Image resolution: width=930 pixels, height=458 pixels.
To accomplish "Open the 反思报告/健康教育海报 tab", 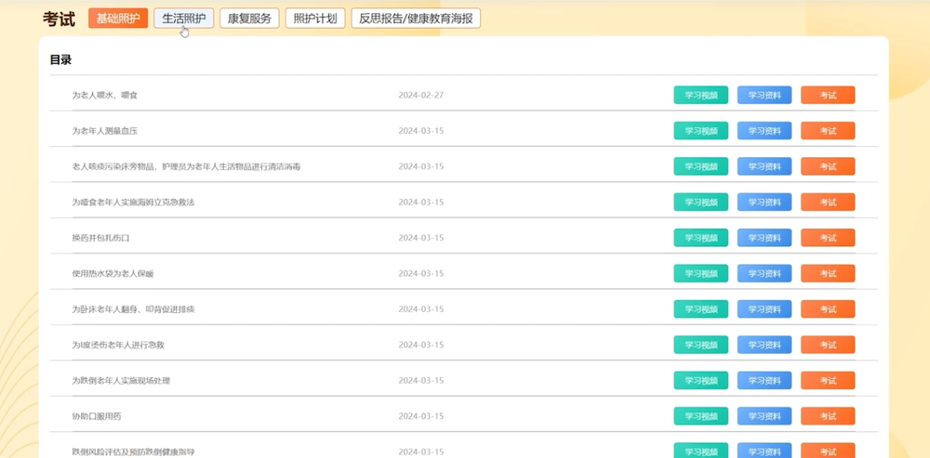I will 416,19.
